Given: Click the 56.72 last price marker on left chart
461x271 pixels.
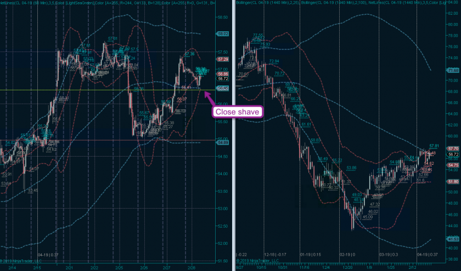Looking at the screenshot, I should pyautogui.click(x=223, y=79).
